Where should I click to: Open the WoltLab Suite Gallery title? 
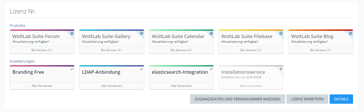click(x=106, y=36)
